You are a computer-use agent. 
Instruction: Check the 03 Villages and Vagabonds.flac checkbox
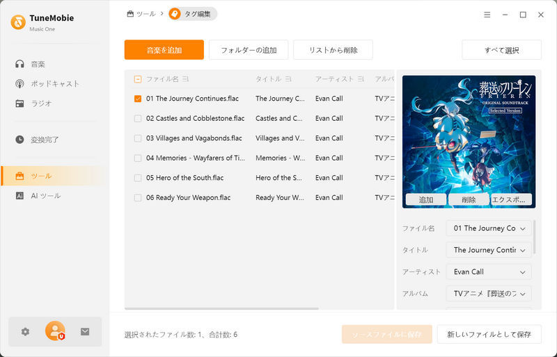tap(138, 138)
